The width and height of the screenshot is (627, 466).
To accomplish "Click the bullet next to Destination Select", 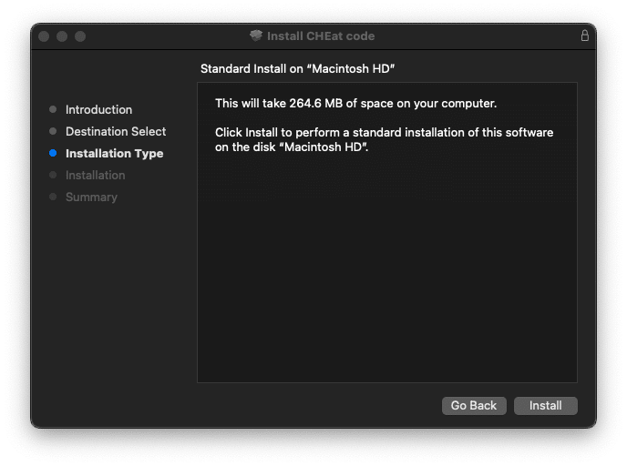I will coord(53,131).
